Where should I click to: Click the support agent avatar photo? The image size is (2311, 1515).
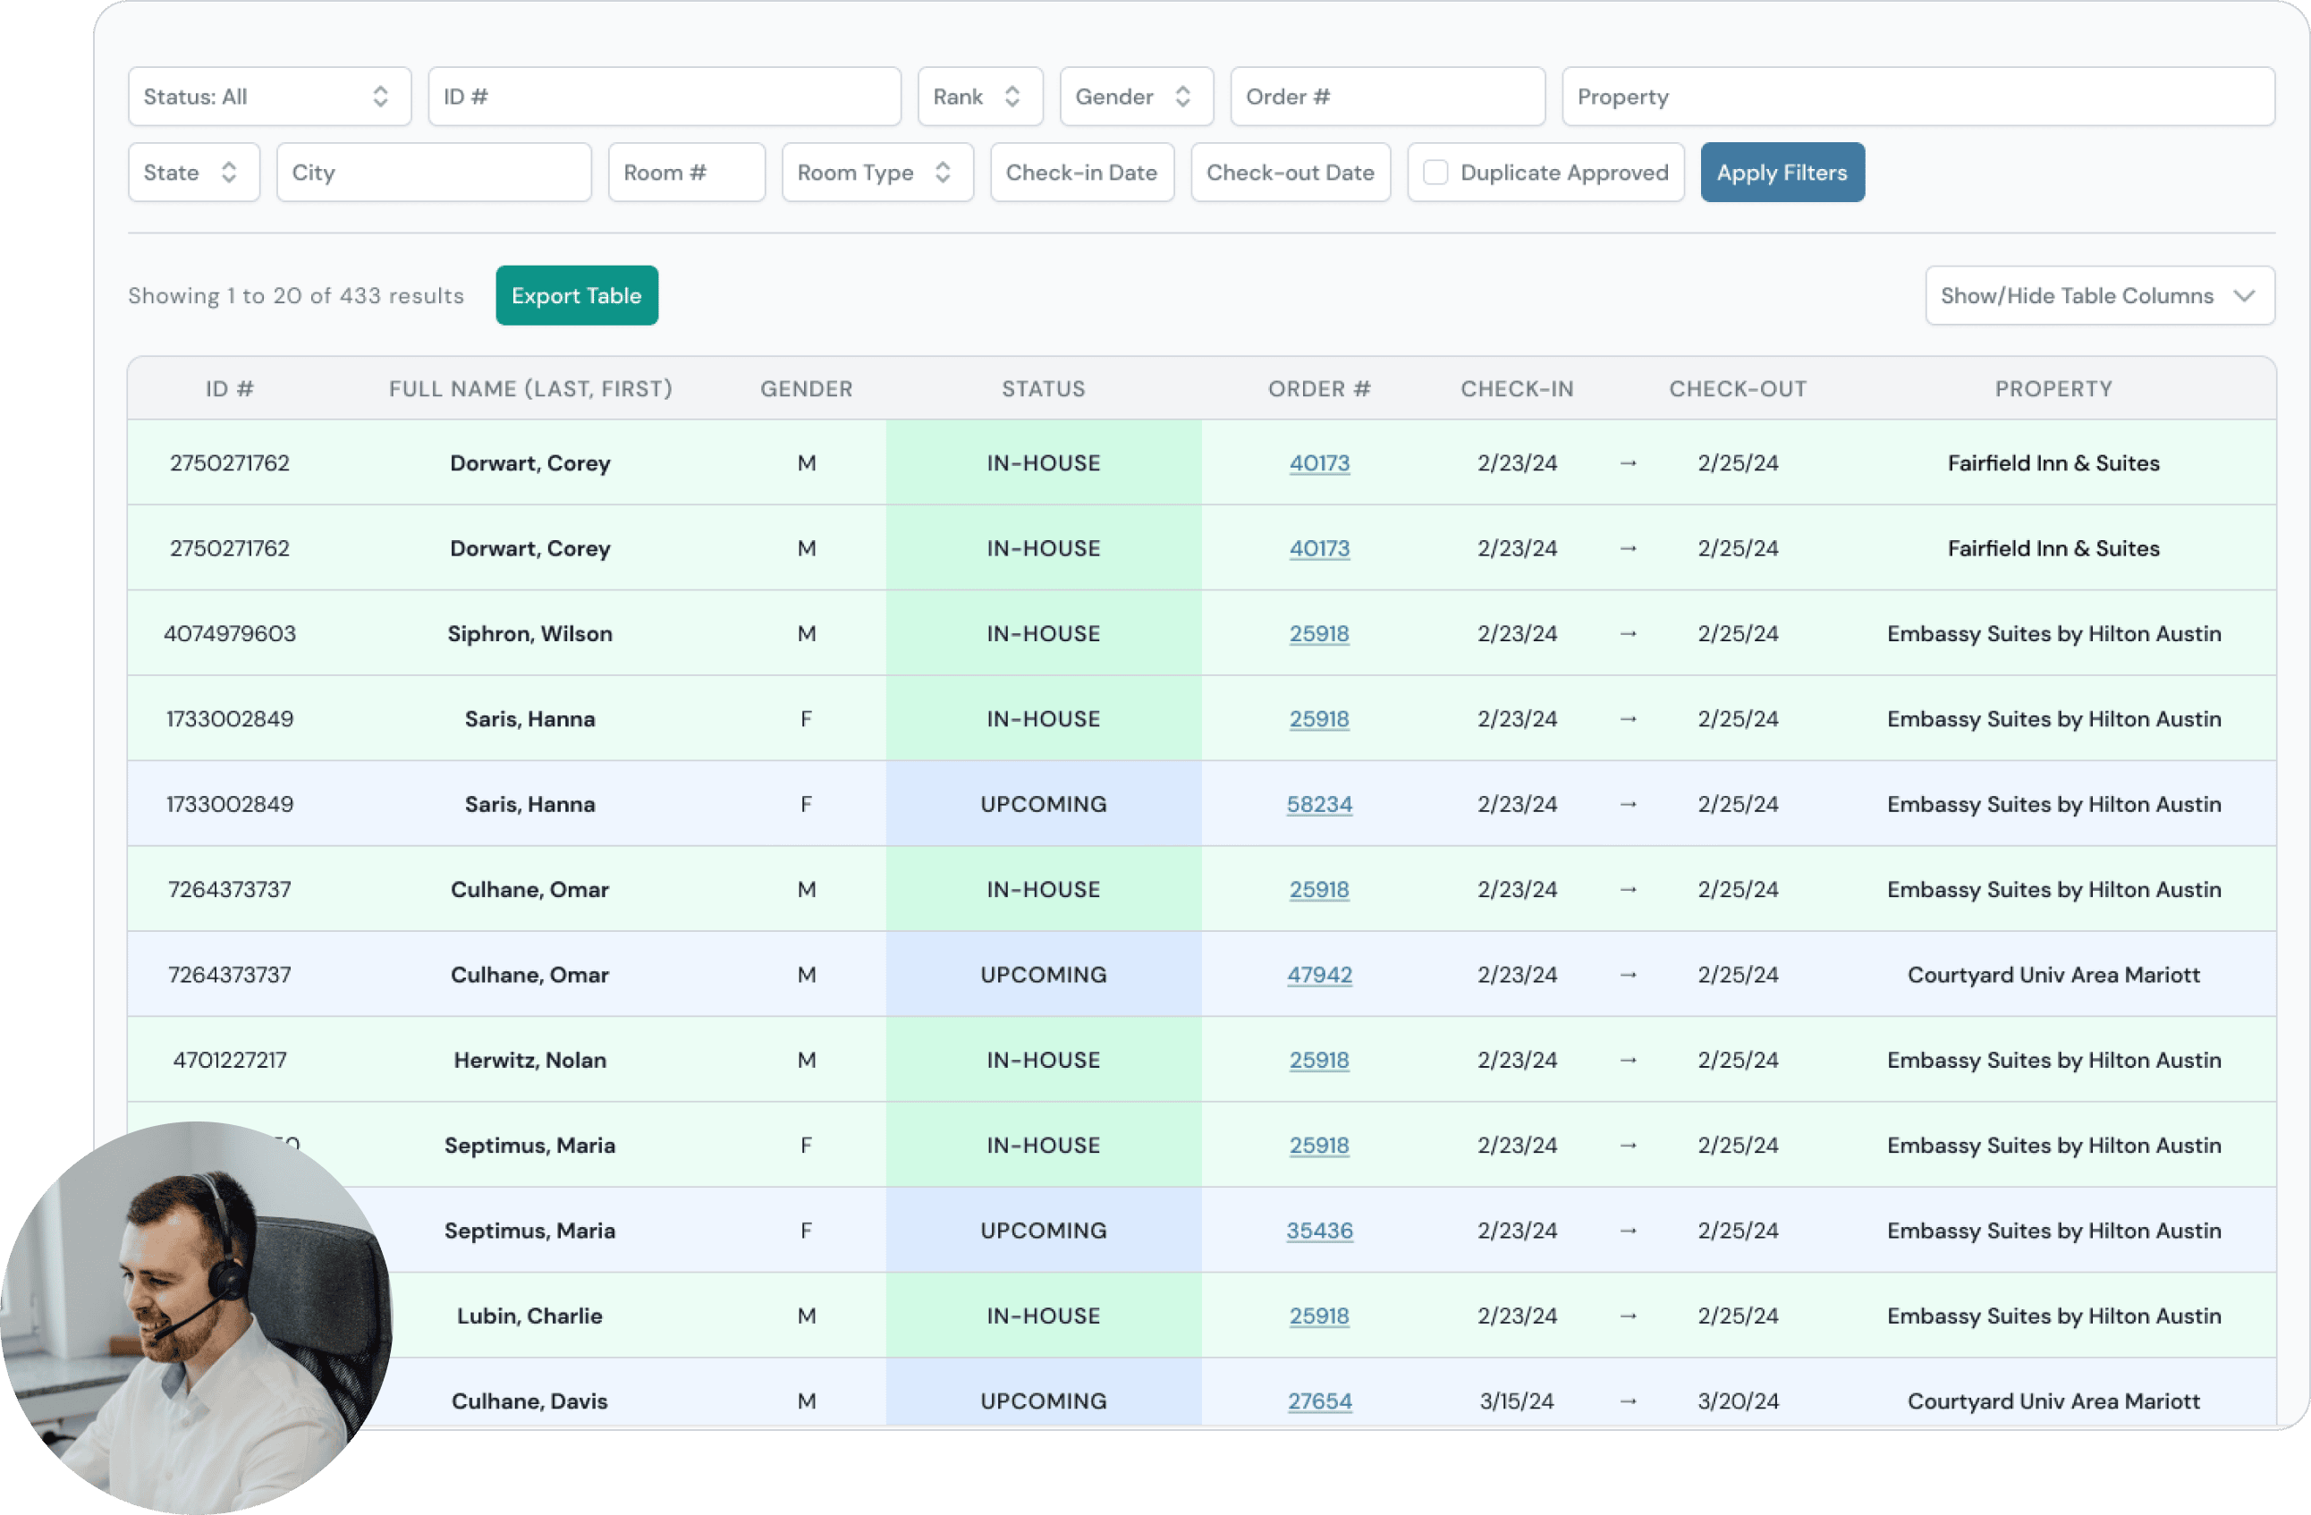[x=194, y=1318]
